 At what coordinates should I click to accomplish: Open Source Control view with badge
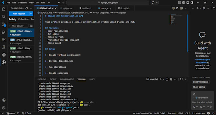point(4,24)
